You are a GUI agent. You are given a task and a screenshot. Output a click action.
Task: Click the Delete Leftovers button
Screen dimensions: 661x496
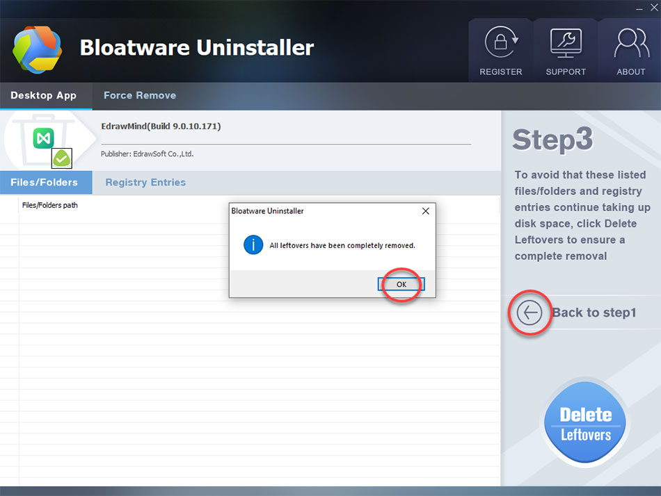point(585,422)
